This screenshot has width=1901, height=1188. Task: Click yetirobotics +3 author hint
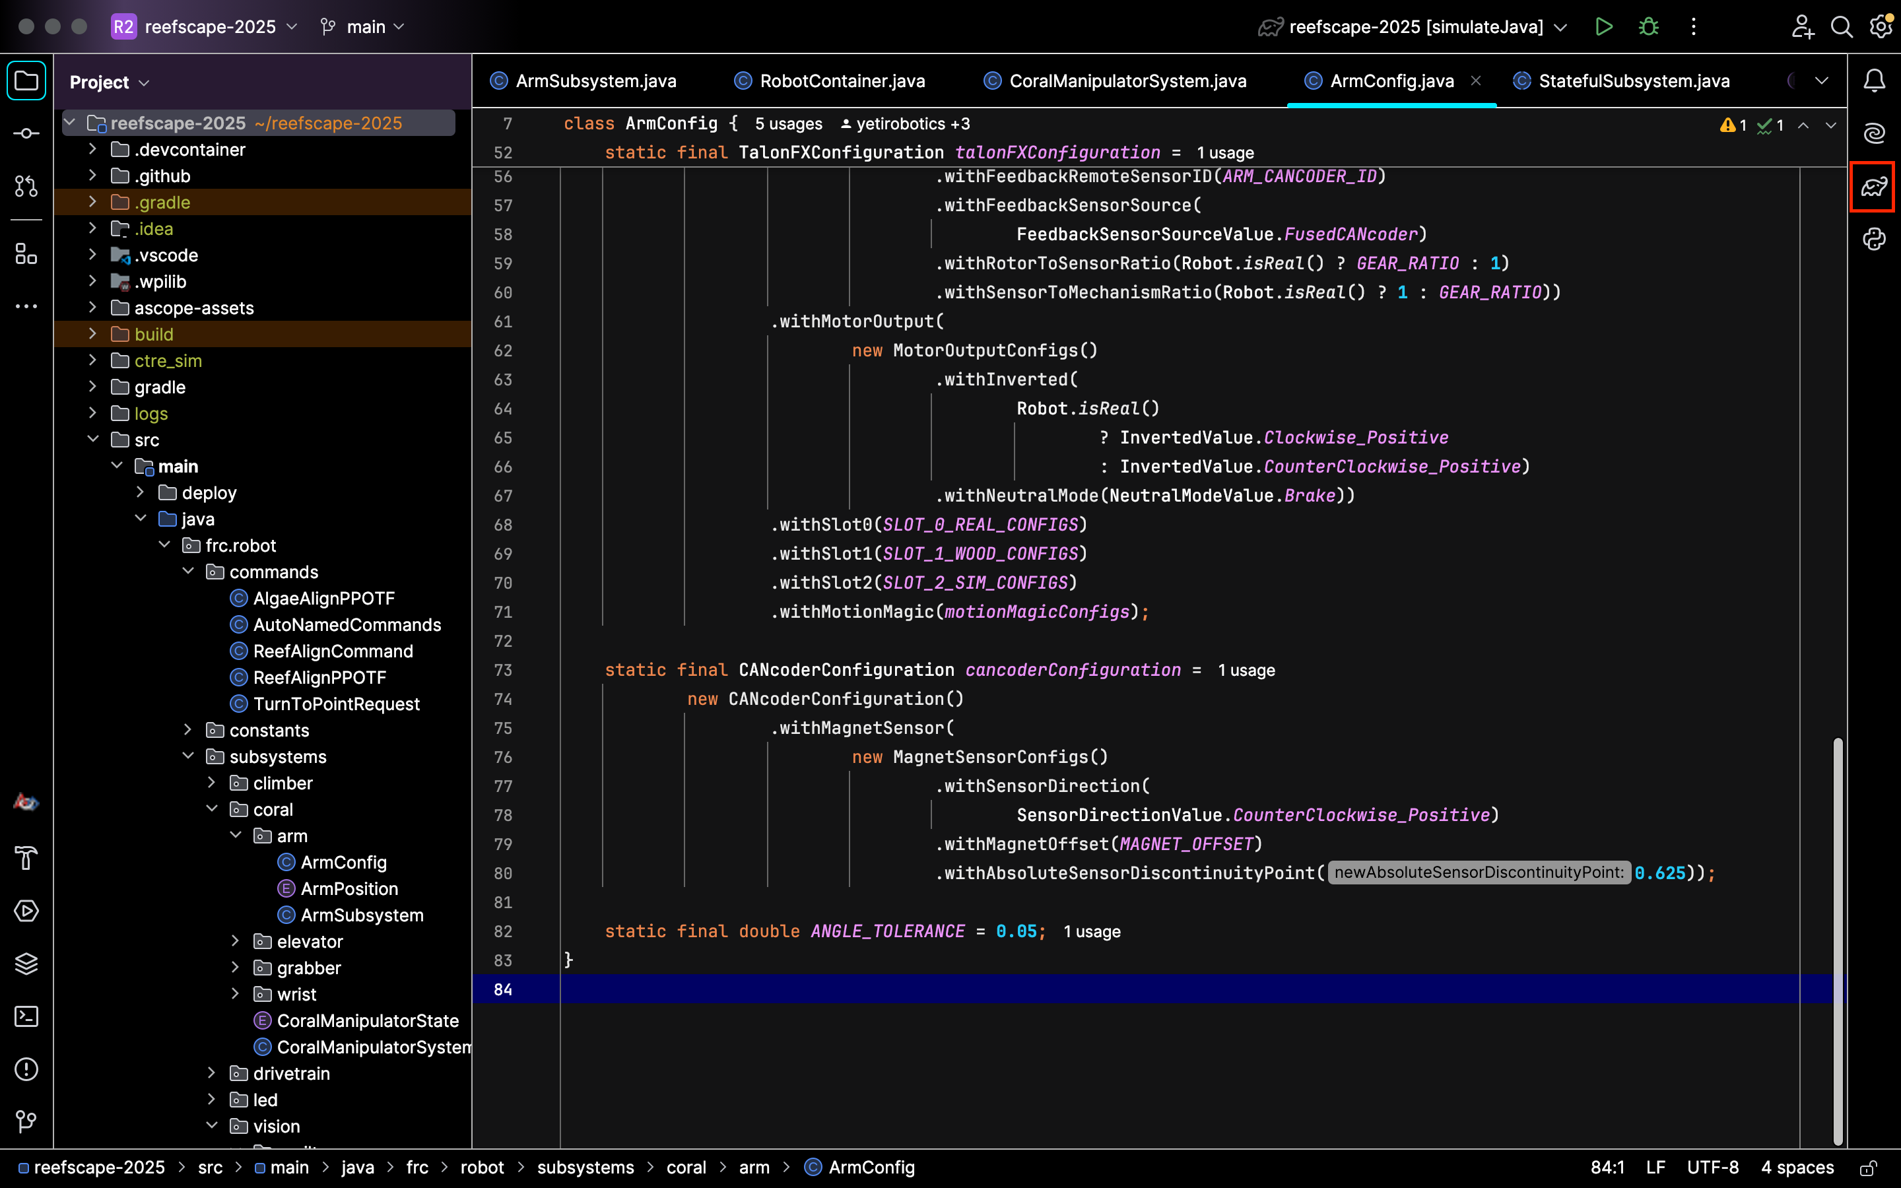coord(905,124)
